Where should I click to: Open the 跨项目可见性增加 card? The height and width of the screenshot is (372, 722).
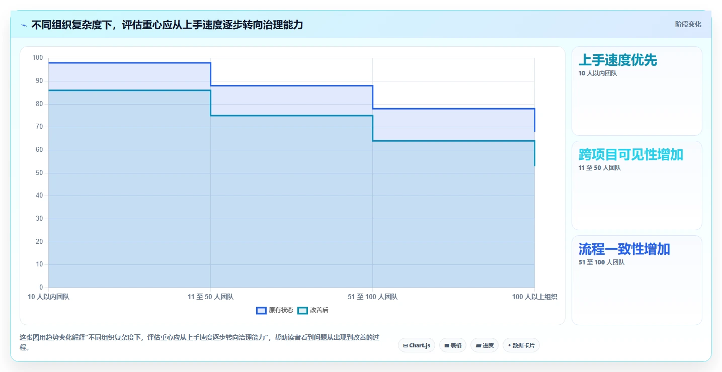click(637, 185)
